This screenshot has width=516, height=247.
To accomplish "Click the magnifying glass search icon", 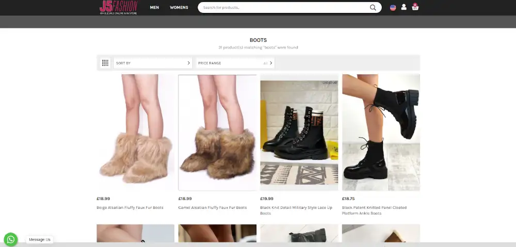I will 373,8.
